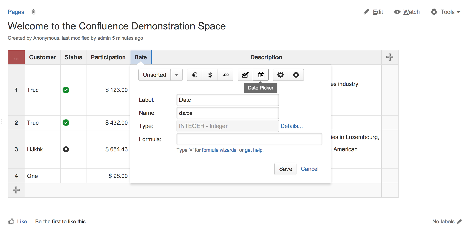Toggle the green status check in row 1
The height and width of the screenshot is (230, 471).
(66, 90)
